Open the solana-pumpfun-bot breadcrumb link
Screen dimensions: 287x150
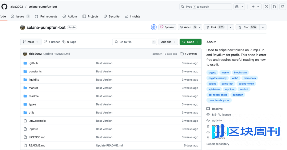coord(43,7)
